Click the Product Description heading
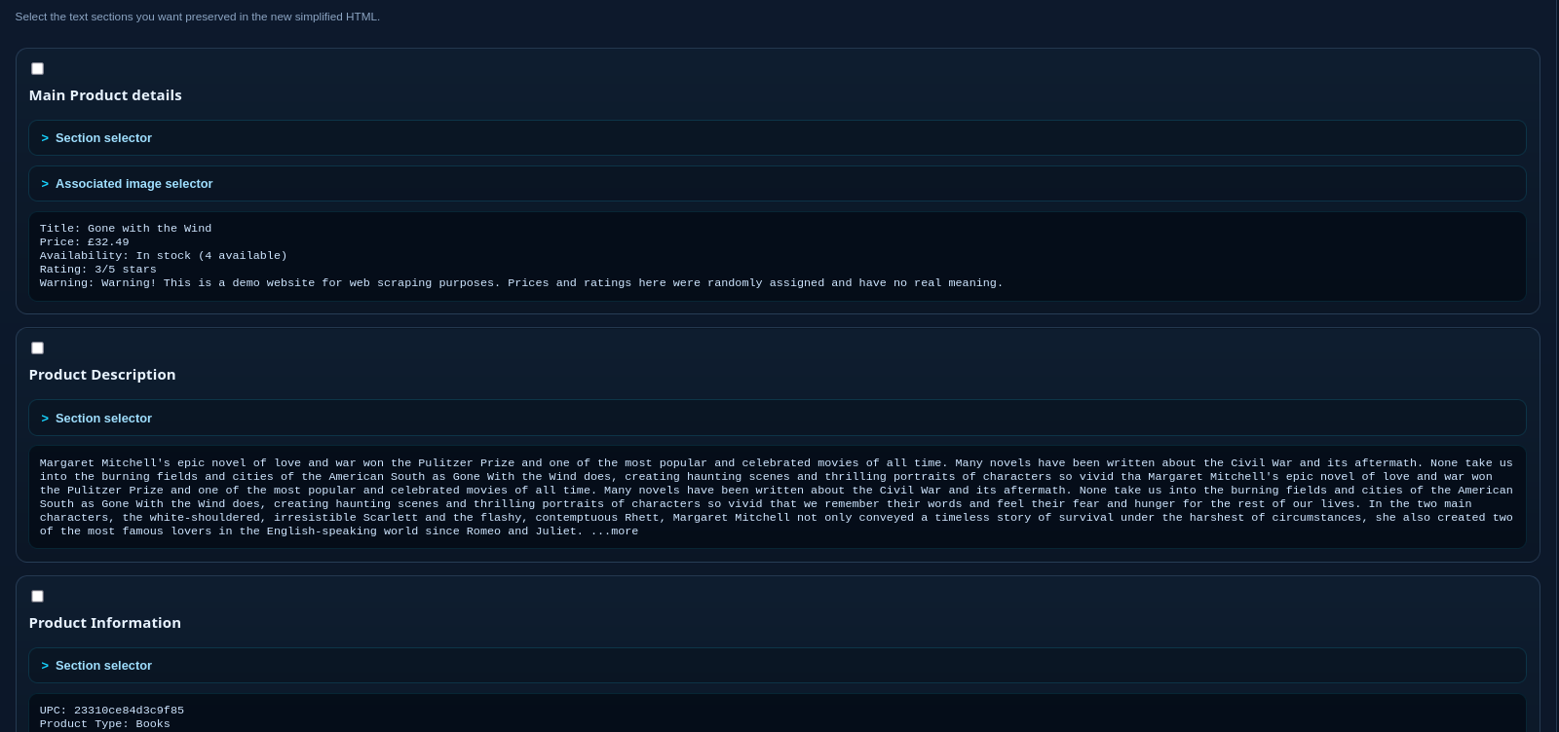 pos(102,375)
